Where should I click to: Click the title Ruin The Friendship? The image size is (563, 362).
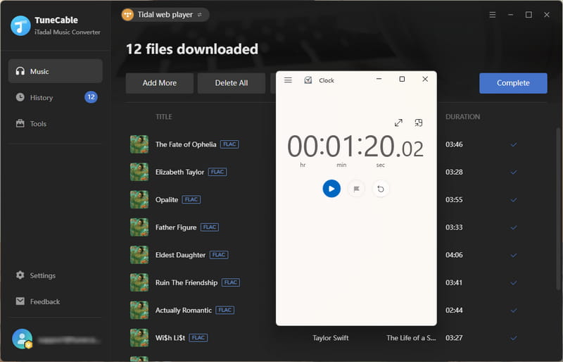tap(186, 283)
